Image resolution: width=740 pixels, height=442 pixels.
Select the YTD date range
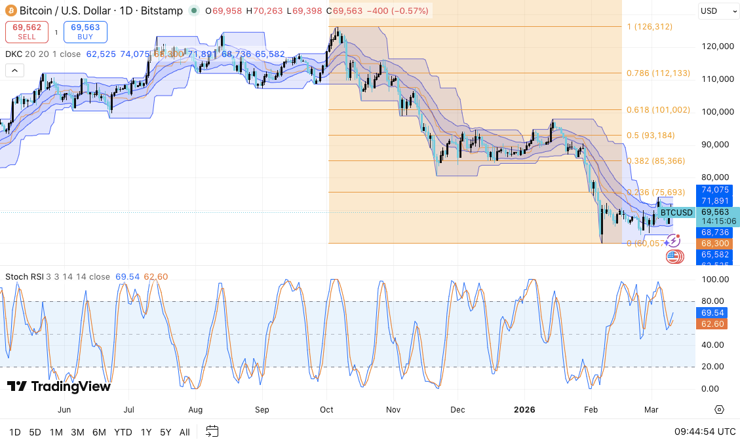123,432
